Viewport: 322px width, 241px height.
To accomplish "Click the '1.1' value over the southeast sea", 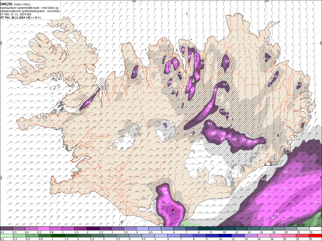I will [292, 202].
